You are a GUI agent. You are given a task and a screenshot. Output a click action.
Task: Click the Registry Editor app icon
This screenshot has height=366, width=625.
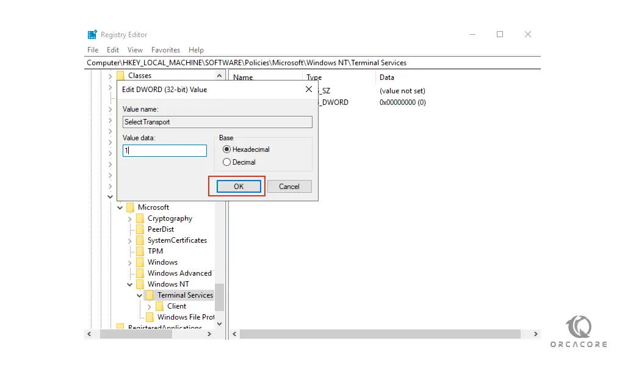(x=92, y=35)
